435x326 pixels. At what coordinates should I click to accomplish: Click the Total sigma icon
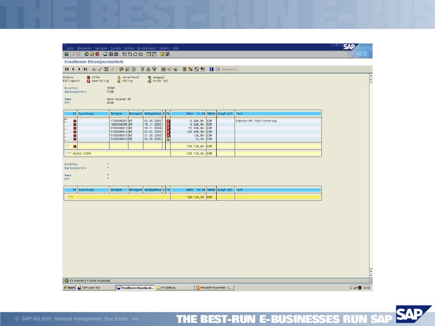[x=184, y=69]
